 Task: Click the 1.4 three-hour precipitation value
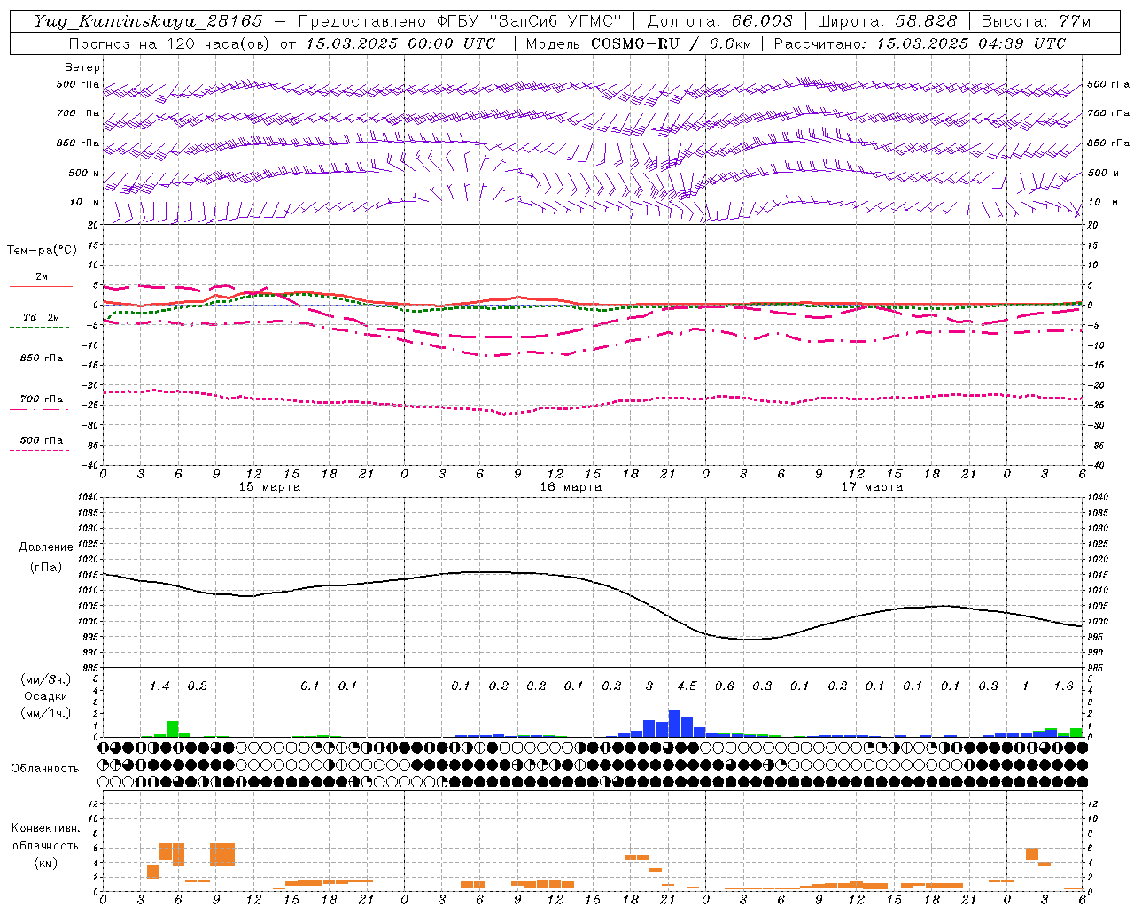(x=159, y=686)
